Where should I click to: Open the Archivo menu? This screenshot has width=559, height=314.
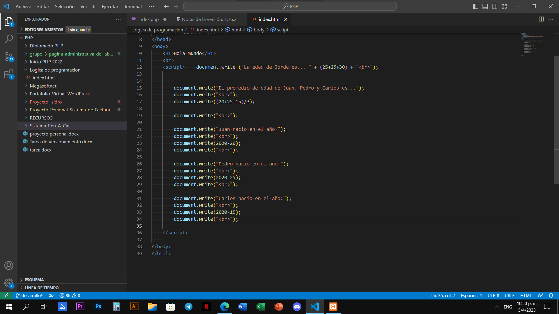tap(23, 6)
